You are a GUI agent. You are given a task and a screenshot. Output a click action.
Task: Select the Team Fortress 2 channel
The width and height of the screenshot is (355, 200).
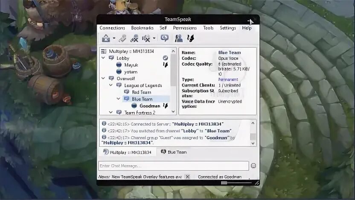[140, 112]
